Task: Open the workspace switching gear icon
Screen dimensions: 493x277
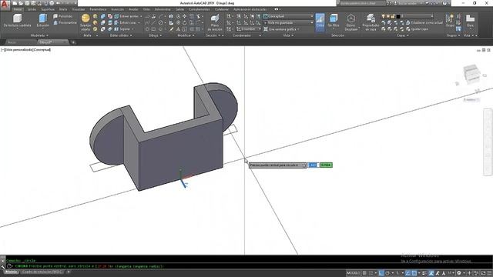Action: pyautogui.click(x=459, y=273)
